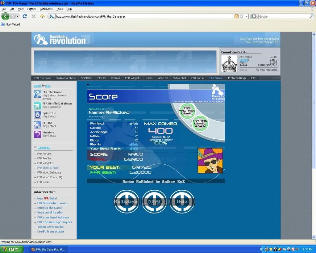Click the CrownClown crown avatar
Image resolution: width=316 pixels, height=253 pixels.
click(x=229, y=64)
